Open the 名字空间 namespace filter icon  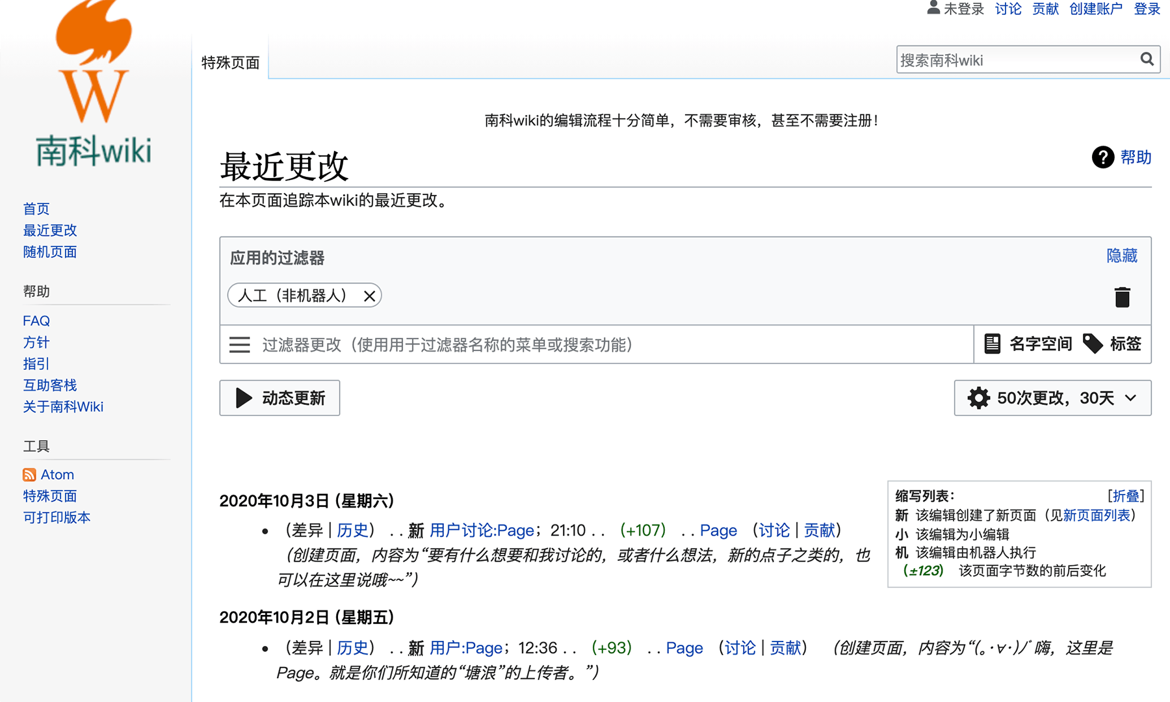coord(992,344)
